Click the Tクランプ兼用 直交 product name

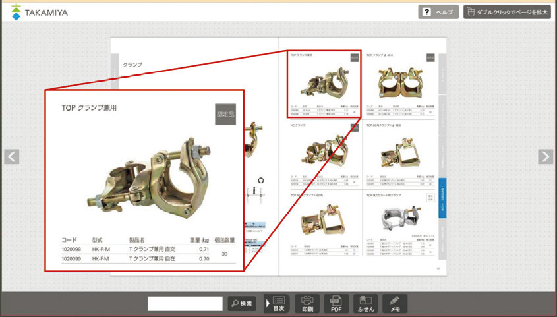click(152, 250)
